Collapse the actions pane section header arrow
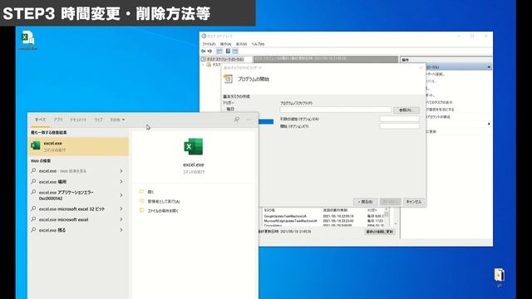The image size is (532, 299). pyautogui.click(x=489, y=67)
